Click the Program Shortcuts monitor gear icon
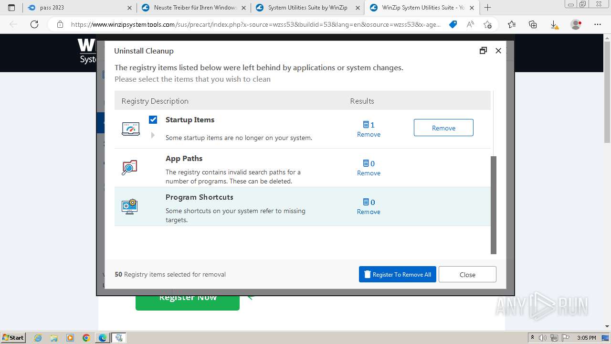The width and height of the screenshot is (611, 344). click(129, 206)
